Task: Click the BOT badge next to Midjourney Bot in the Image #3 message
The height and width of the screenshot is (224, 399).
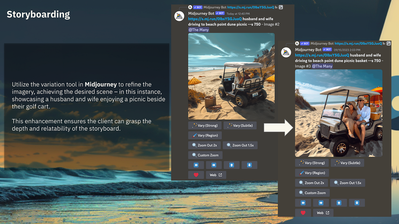Action: tap(327, 50)
